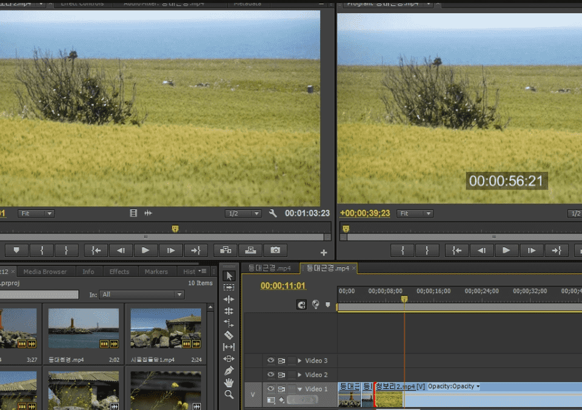Toggle sync lock for Video 1

pos(282,388)
